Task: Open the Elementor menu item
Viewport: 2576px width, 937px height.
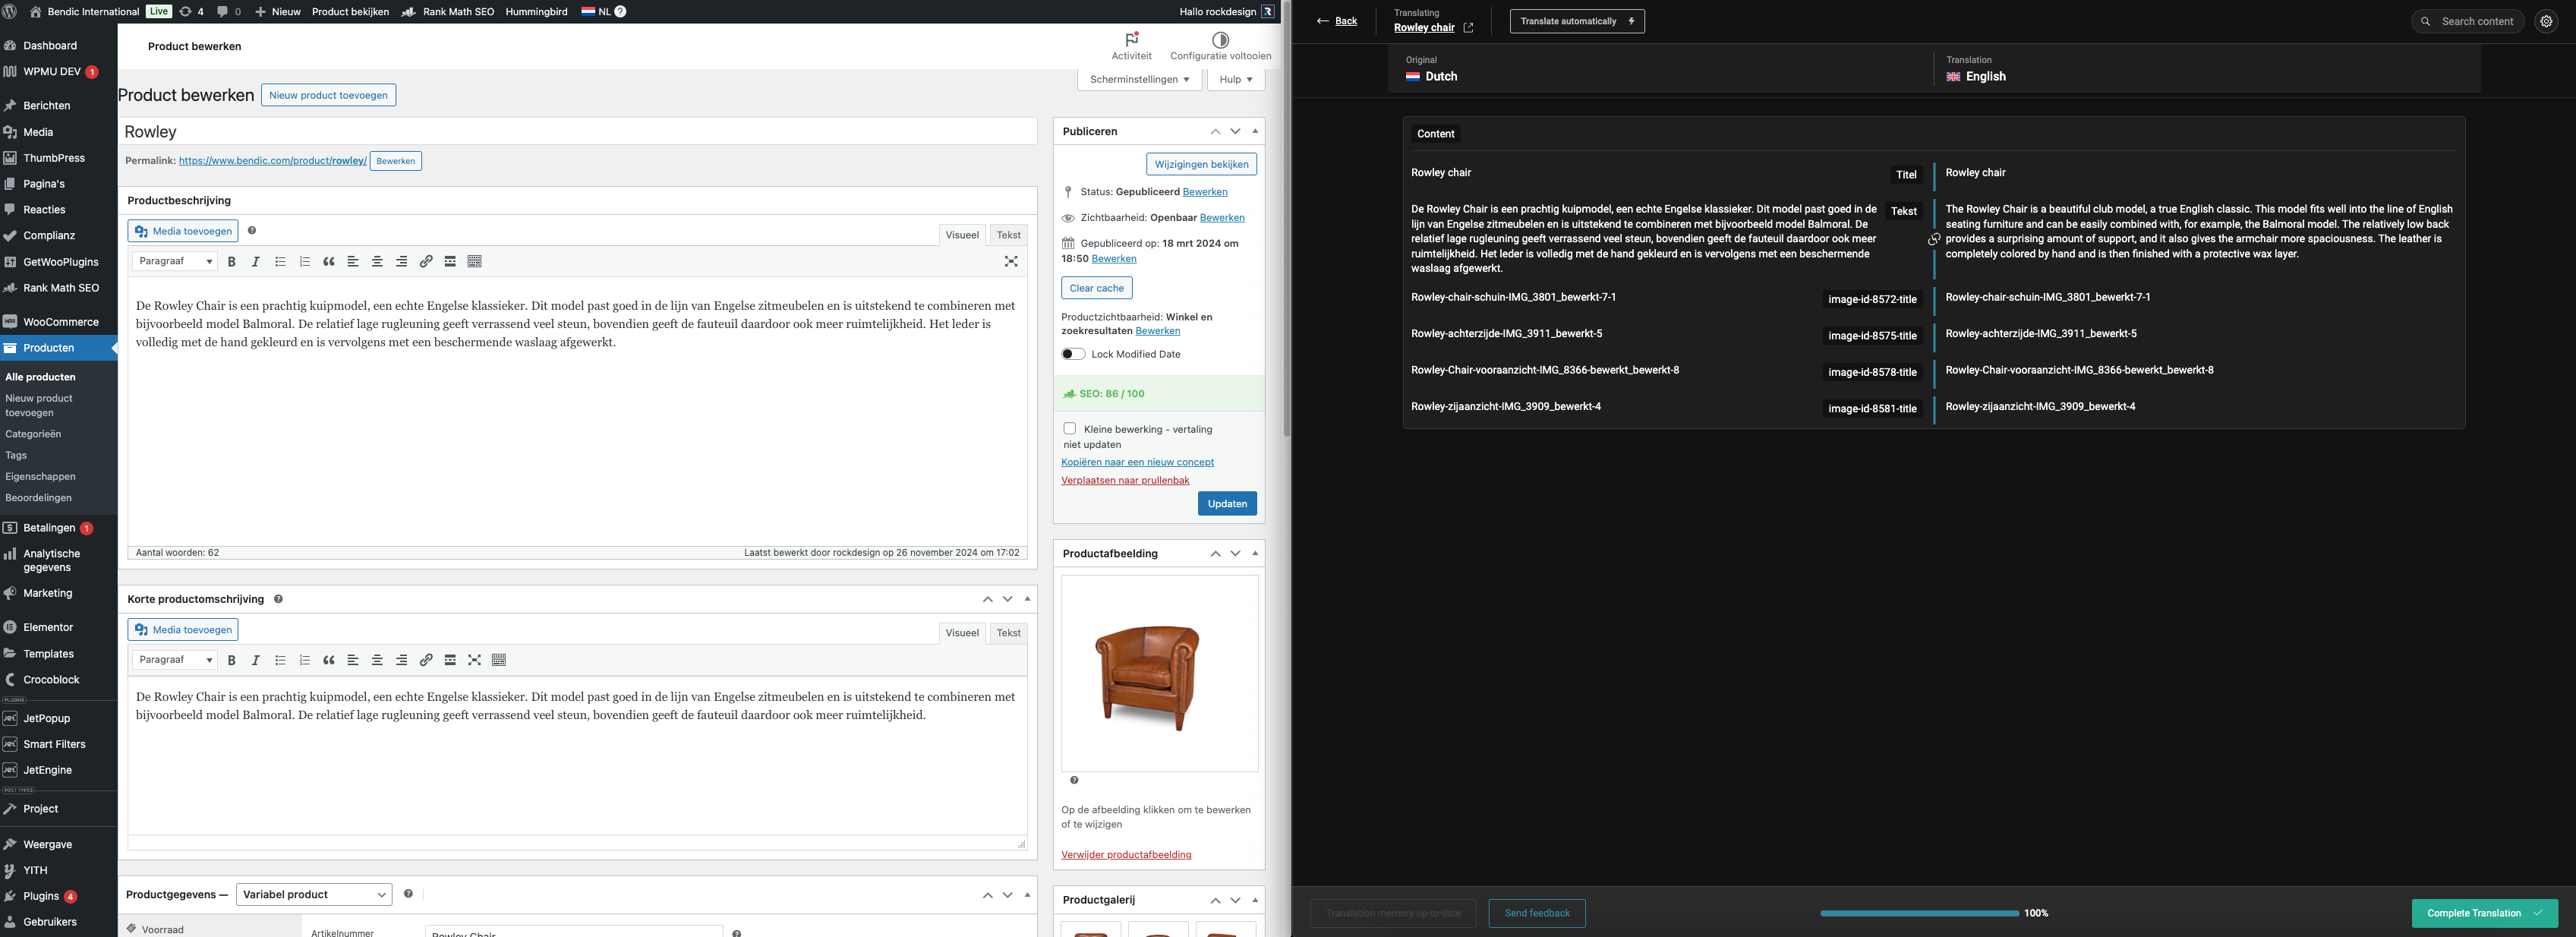Action: (x=48, y=628)
